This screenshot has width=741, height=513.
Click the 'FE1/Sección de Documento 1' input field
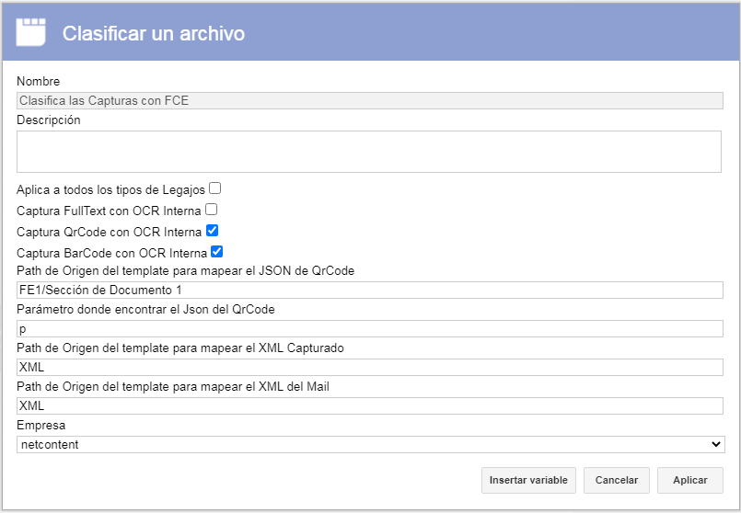point(369,290)
